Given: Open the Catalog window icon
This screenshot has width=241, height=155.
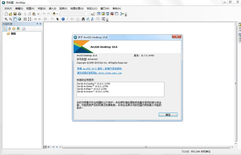Looking at the screenshot, I should [x=103, y=14].
